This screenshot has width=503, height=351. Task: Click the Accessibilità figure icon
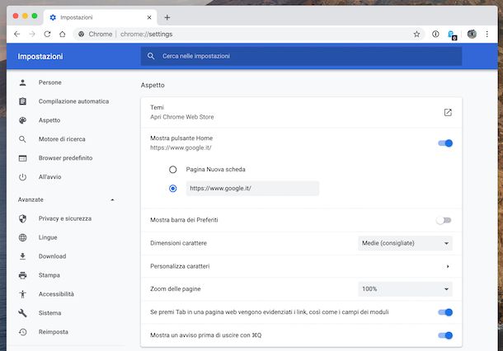pyautogui.click(x=22, y=294)
